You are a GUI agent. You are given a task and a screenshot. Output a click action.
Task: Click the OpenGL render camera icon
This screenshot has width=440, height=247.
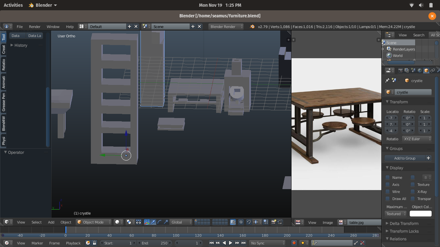point(273,222)
